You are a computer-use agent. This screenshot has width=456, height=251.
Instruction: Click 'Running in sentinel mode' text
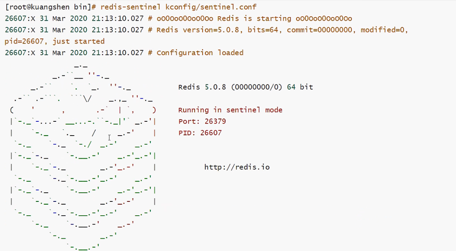coord(230,110)
